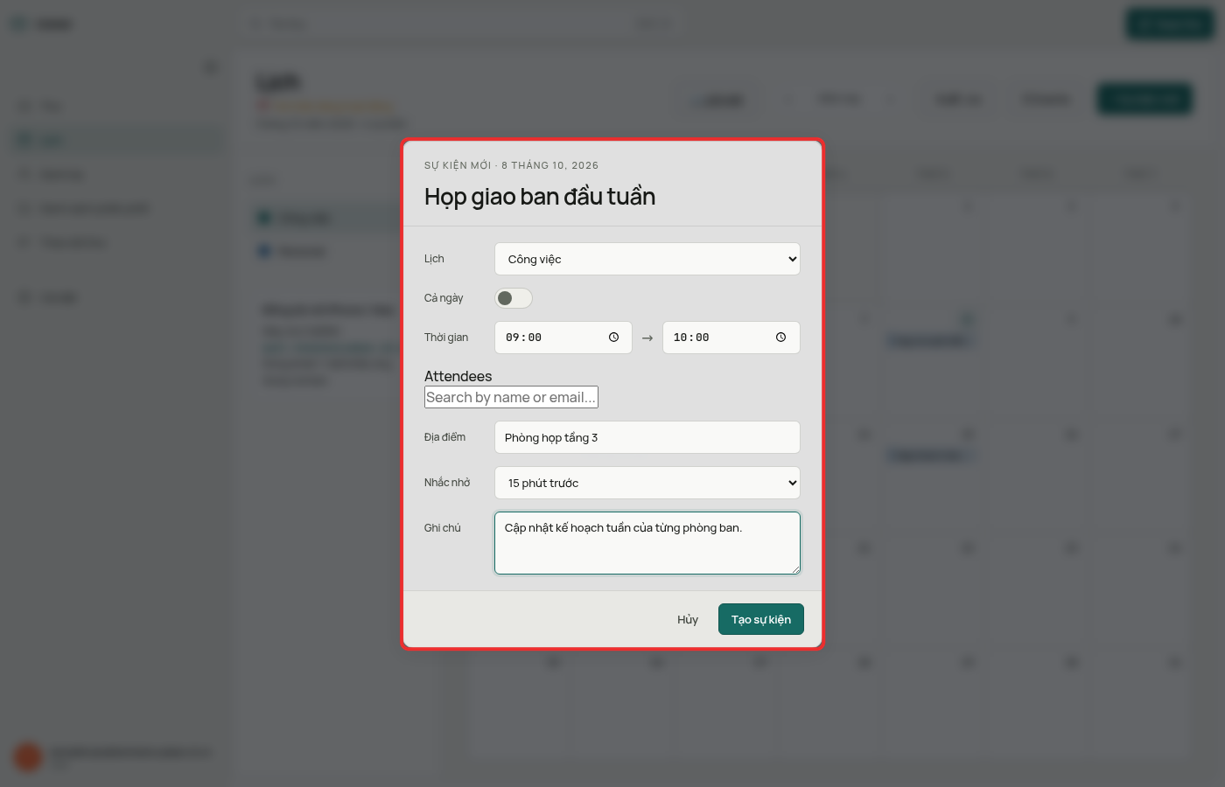The height and width of the screenshot is (787, 1225).
Task: Select the event title Họp giao ban đầu tuần
Action: coord(540,197)
